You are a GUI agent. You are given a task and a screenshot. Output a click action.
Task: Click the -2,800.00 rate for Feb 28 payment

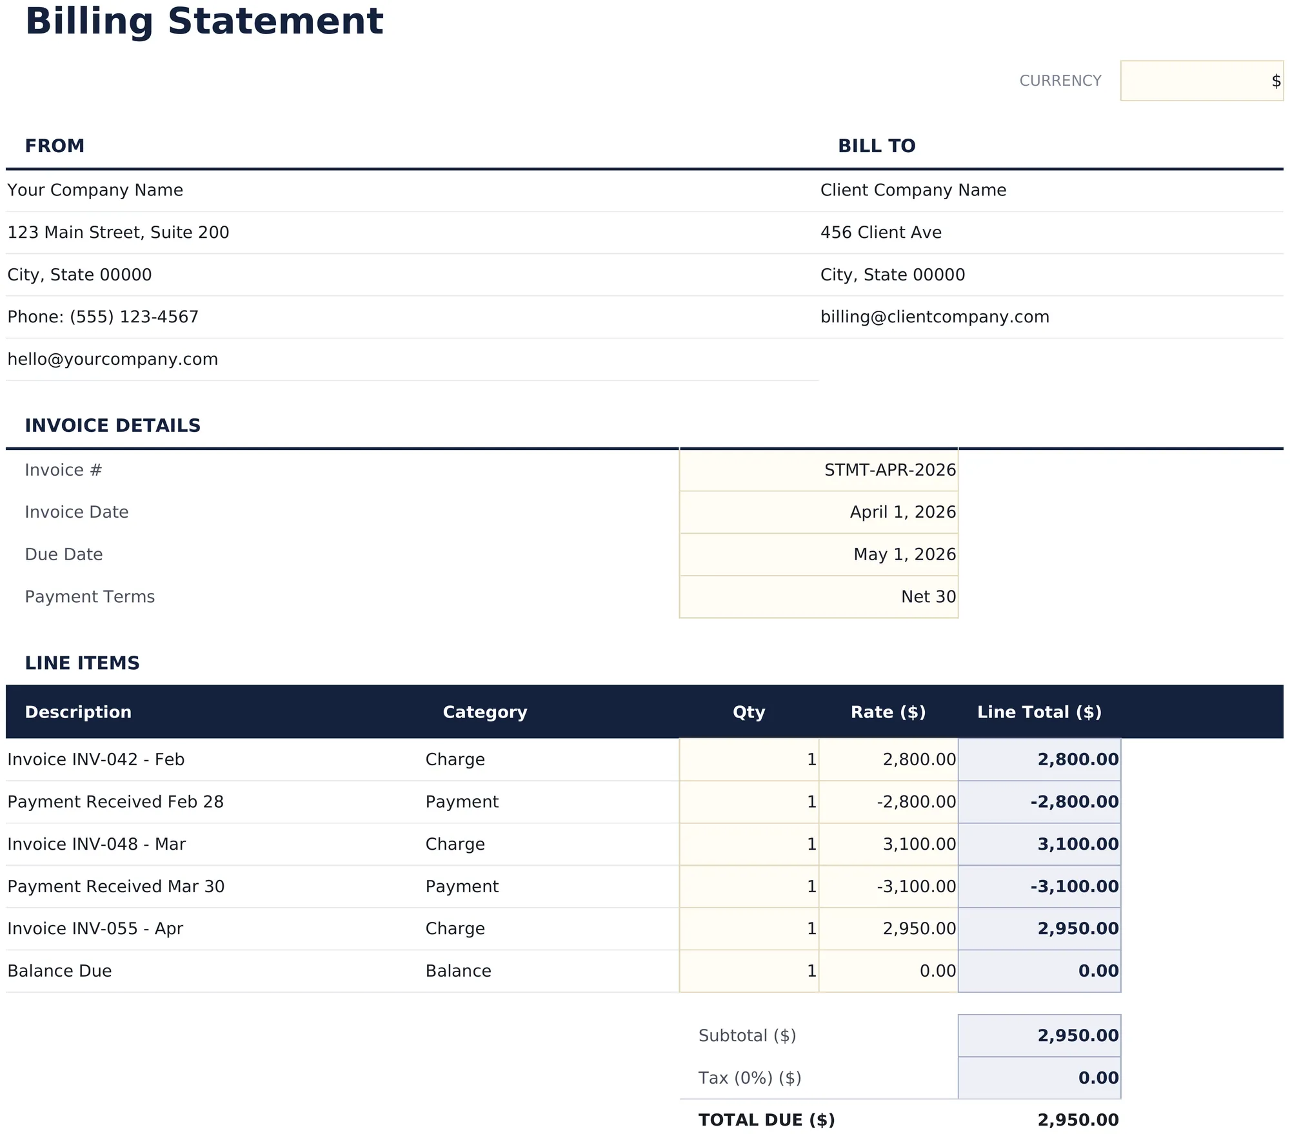tap(888, 802)
